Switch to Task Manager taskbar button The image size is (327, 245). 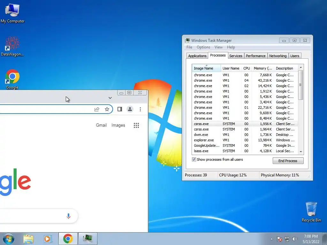[87, 239]
